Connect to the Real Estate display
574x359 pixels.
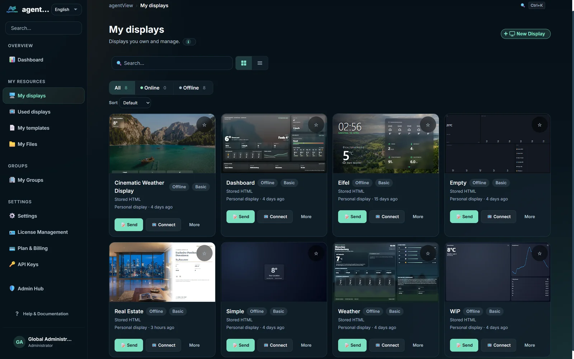(x=163, y=345)
